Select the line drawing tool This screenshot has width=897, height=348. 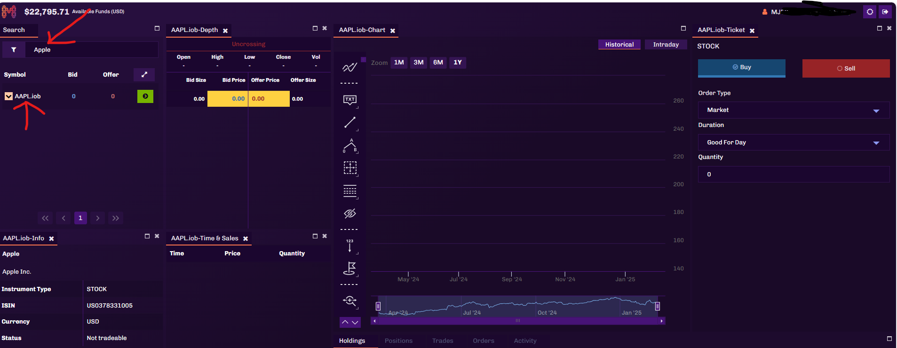(x=349, y=123)
